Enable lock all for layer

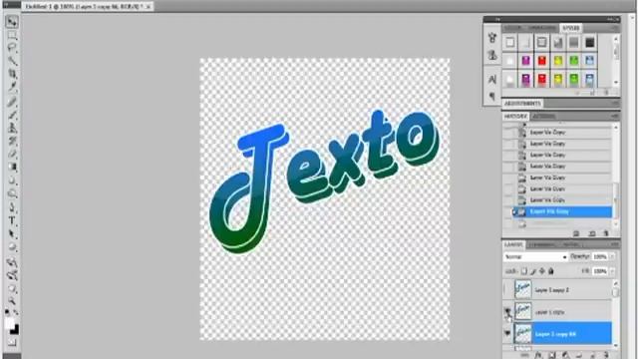(551, 271)
